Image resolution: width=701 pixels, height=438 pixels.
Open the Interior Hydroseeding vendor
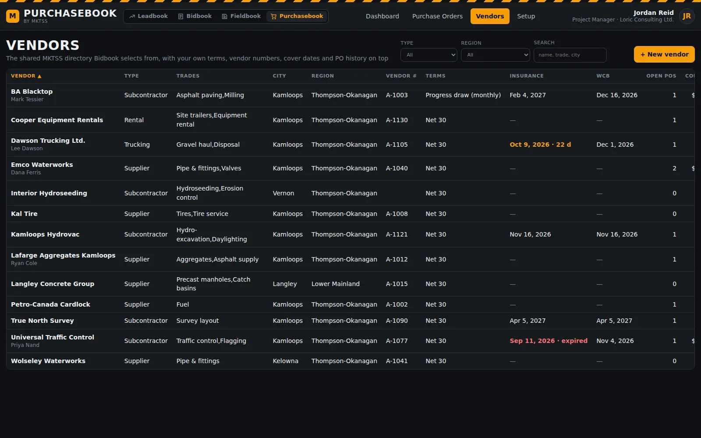point(49,193)
